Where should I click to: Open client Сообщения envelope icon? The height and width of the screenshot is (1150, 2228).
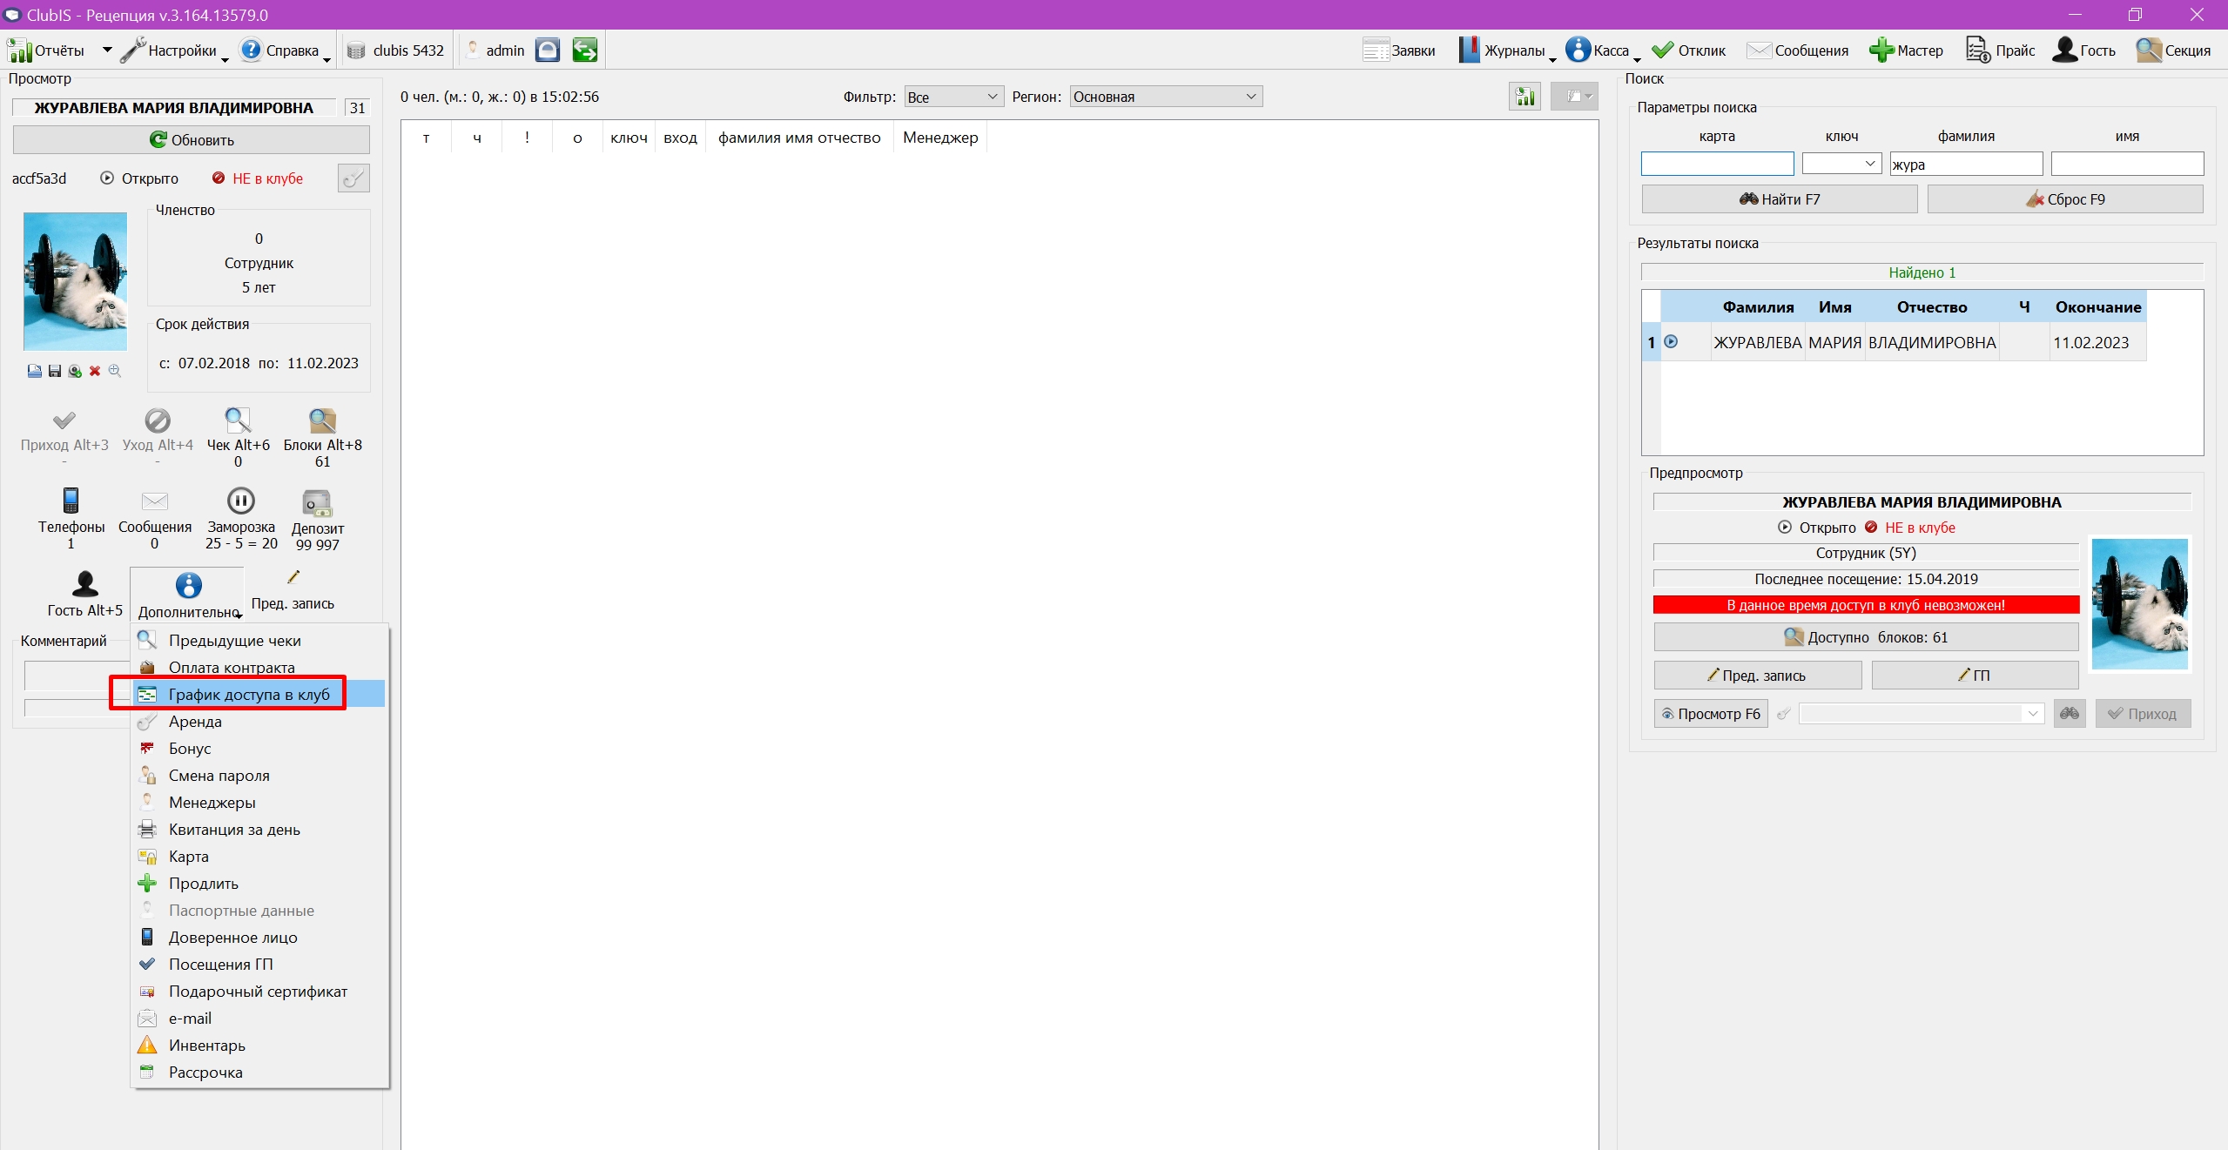coord(155,501)
